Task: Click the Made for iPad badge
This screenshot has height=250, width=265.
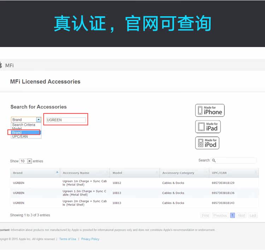Action: (208, 127)
